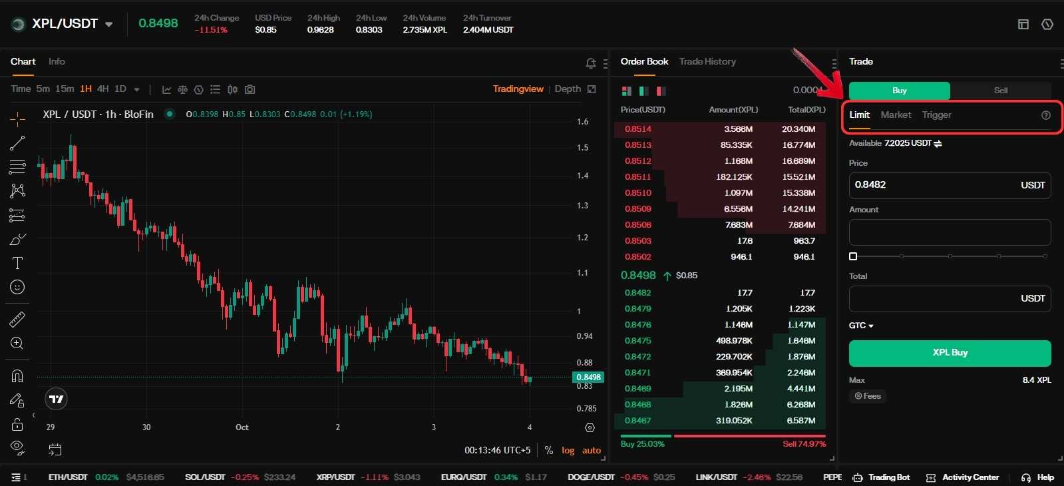Click the amount percentage slider handle
Screen dimensions: 1064x486
853,256
